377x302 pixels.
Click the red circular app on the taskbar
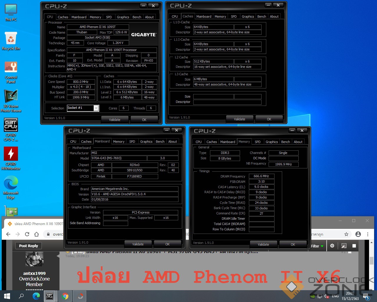click(80, 296)
